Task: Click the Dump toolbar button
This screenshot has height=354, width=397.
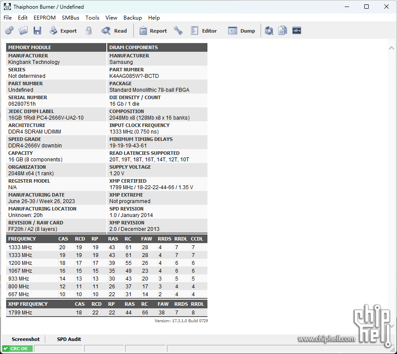Action: 241,31
